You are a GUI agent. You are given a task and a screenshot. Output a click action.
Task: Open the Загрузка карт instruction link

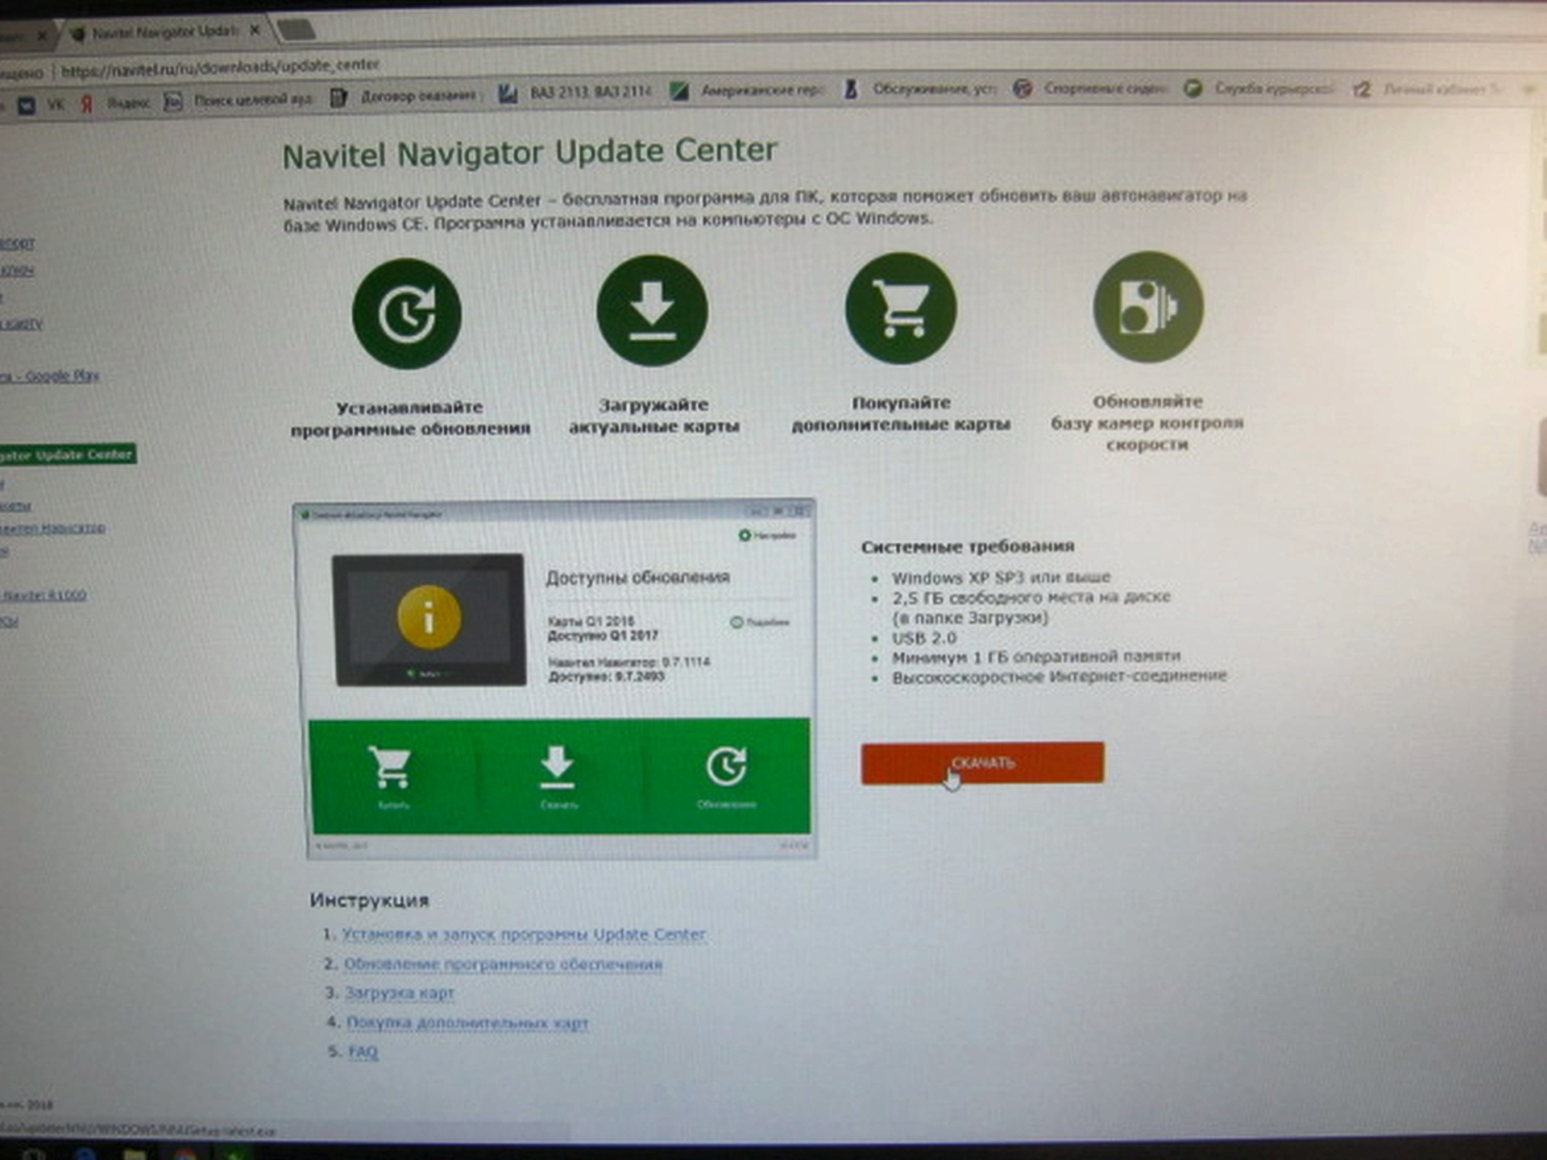pyautogui.click(x=400, y=993)
